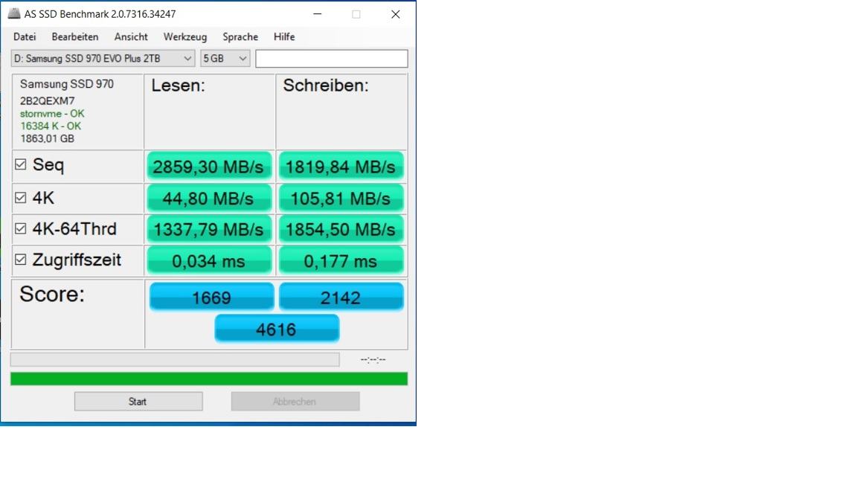Open the 5 GB test size dropdown
857x482 pixels.
pyautogui.click(x=225, y=59)
